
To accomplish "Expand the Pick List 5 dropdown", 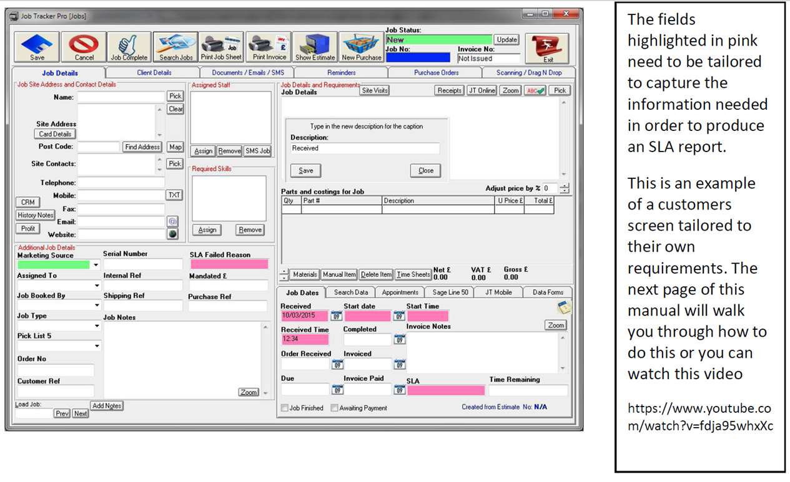I will 97,346.
